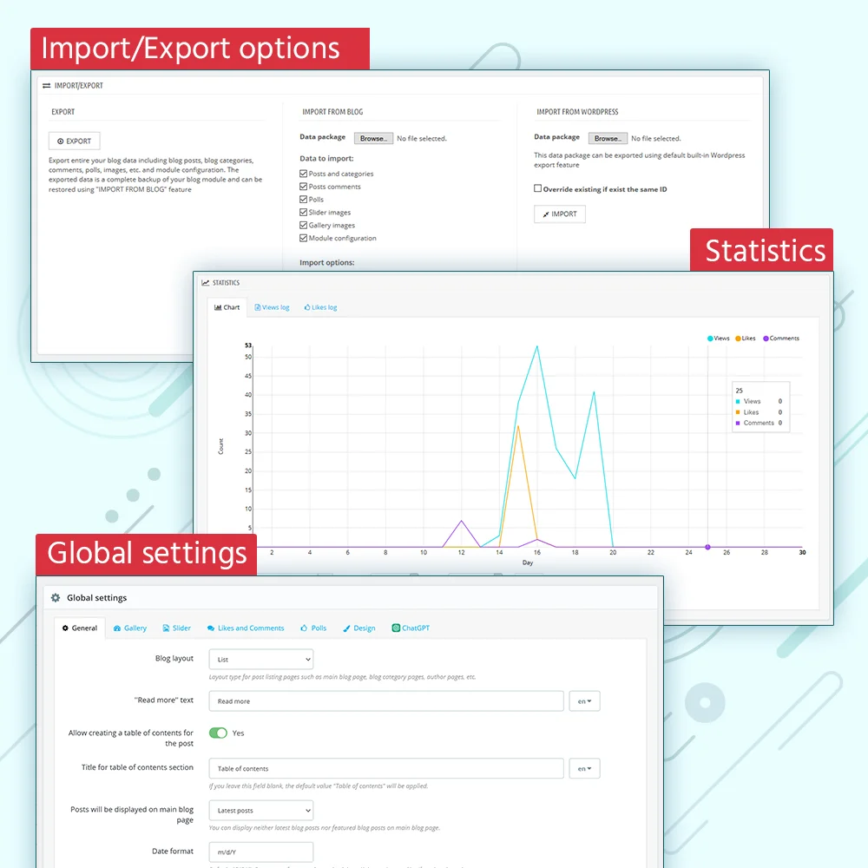Open the Gallery tab in Global settings
This screenshot has width=868, height=868.
130,628
